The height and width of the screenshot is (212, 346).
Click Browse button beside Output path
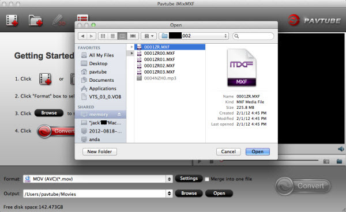pyautogui.click(x=189, y=193)
